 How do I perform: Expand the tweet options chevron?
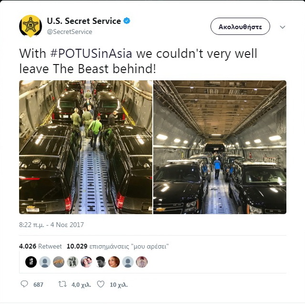pos(283,27)
